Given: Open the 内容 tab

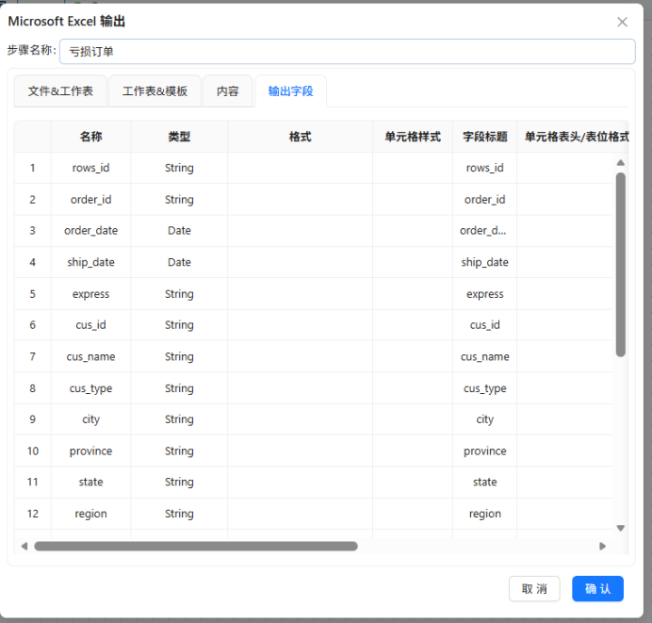Looking at the screenshot, I should click(x=228, y=91).
